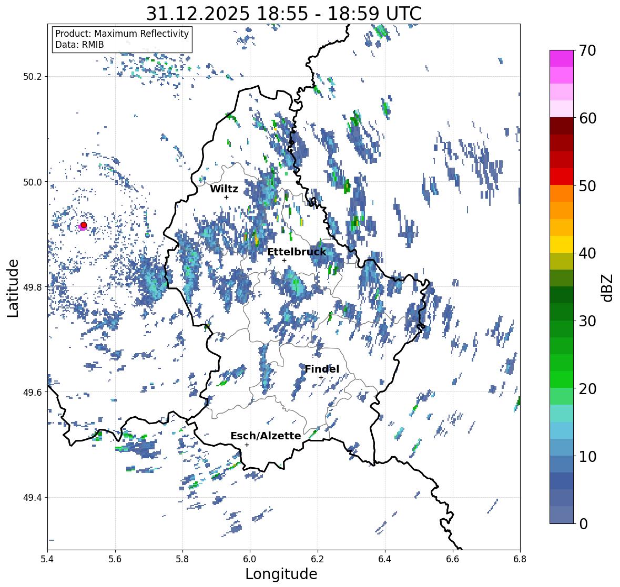This screenshot has height=587, width=620.
Task: Click the plus marker below Findel
Action: [321, 378]
